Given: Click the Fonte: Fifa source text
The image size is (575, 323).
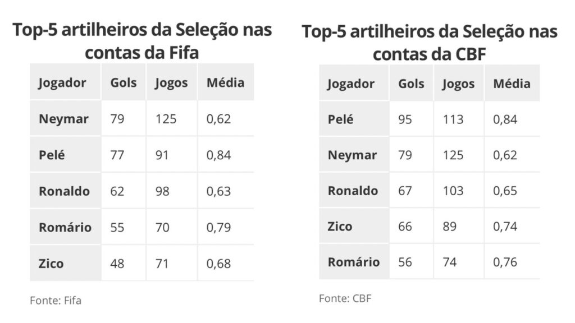Looking at the screenshot, I should (x=56, y=301).
